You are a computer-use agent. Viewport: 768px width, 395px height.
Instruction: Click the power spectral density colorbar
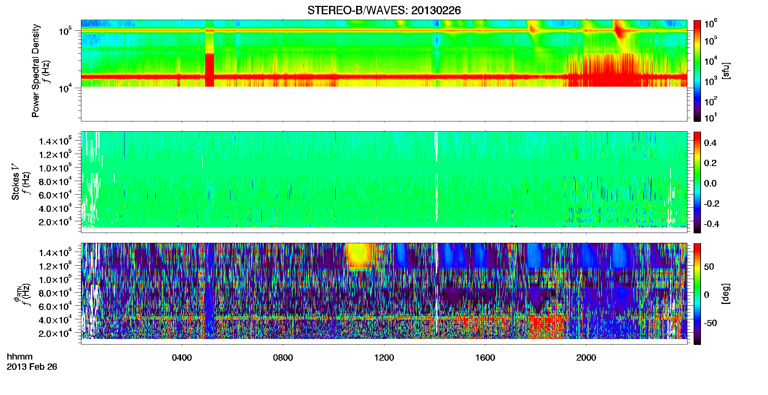pos(697,71)
